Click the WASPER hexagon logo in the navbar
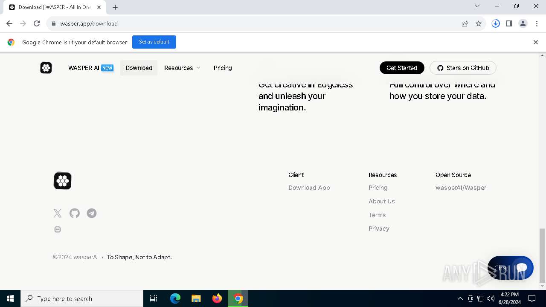 tap(46, 68)
